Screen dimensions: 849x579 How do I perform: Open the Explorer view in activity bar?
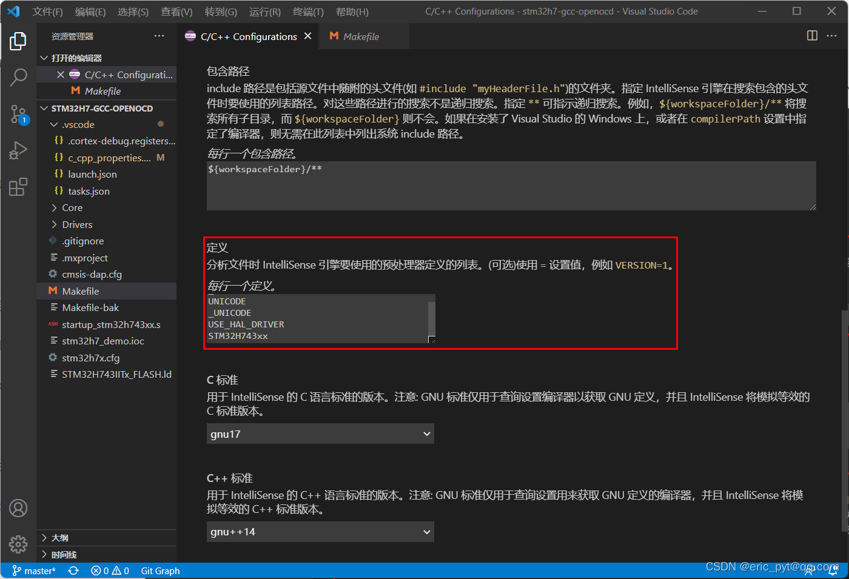tap(18, 41)
